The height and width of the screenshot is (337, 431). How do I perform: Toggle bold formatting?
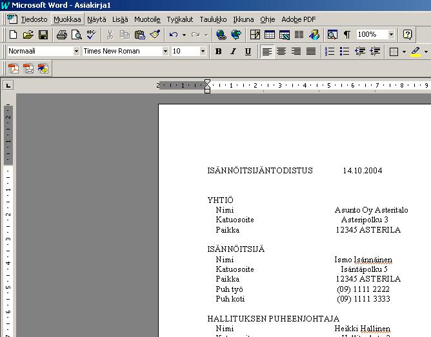tap(219, 52)
